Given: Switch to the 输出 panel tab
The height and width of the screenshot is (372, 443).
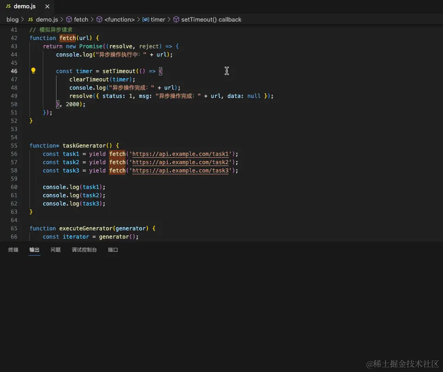Looking at the screenshot, I should [34, 250].
